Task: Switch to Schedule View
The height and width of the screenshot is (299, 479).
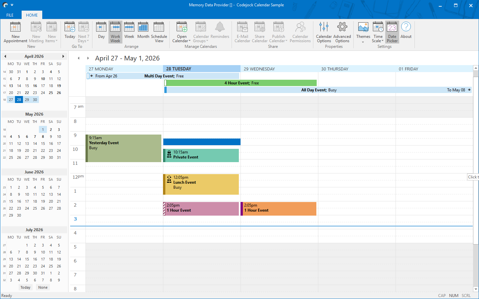Action: coord(159,32)
